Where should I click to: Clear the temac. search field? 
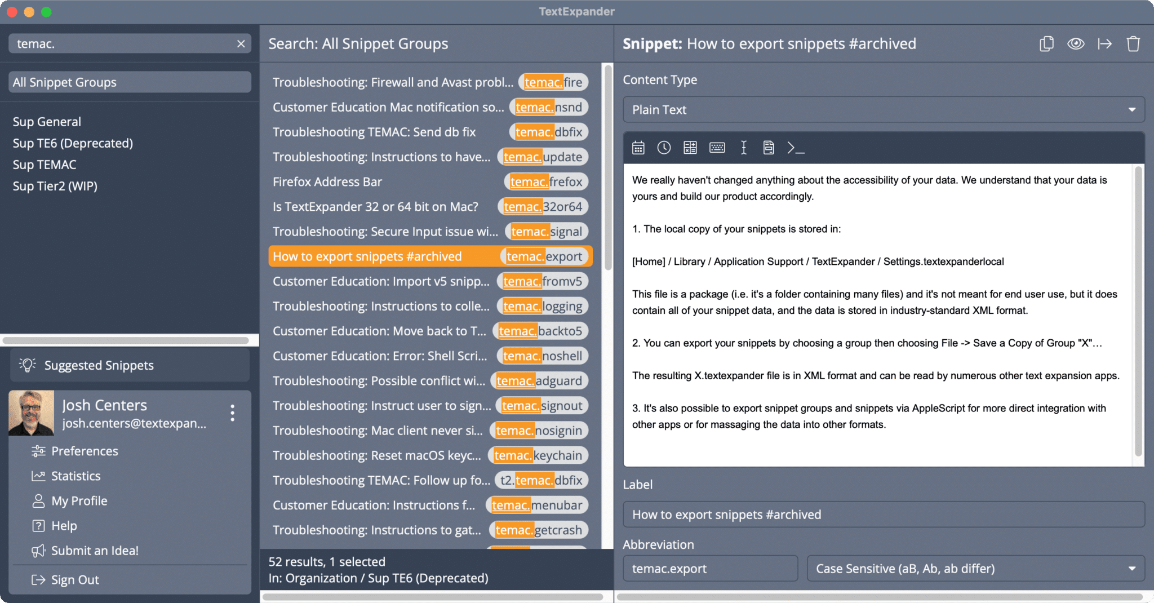point(241,43)
